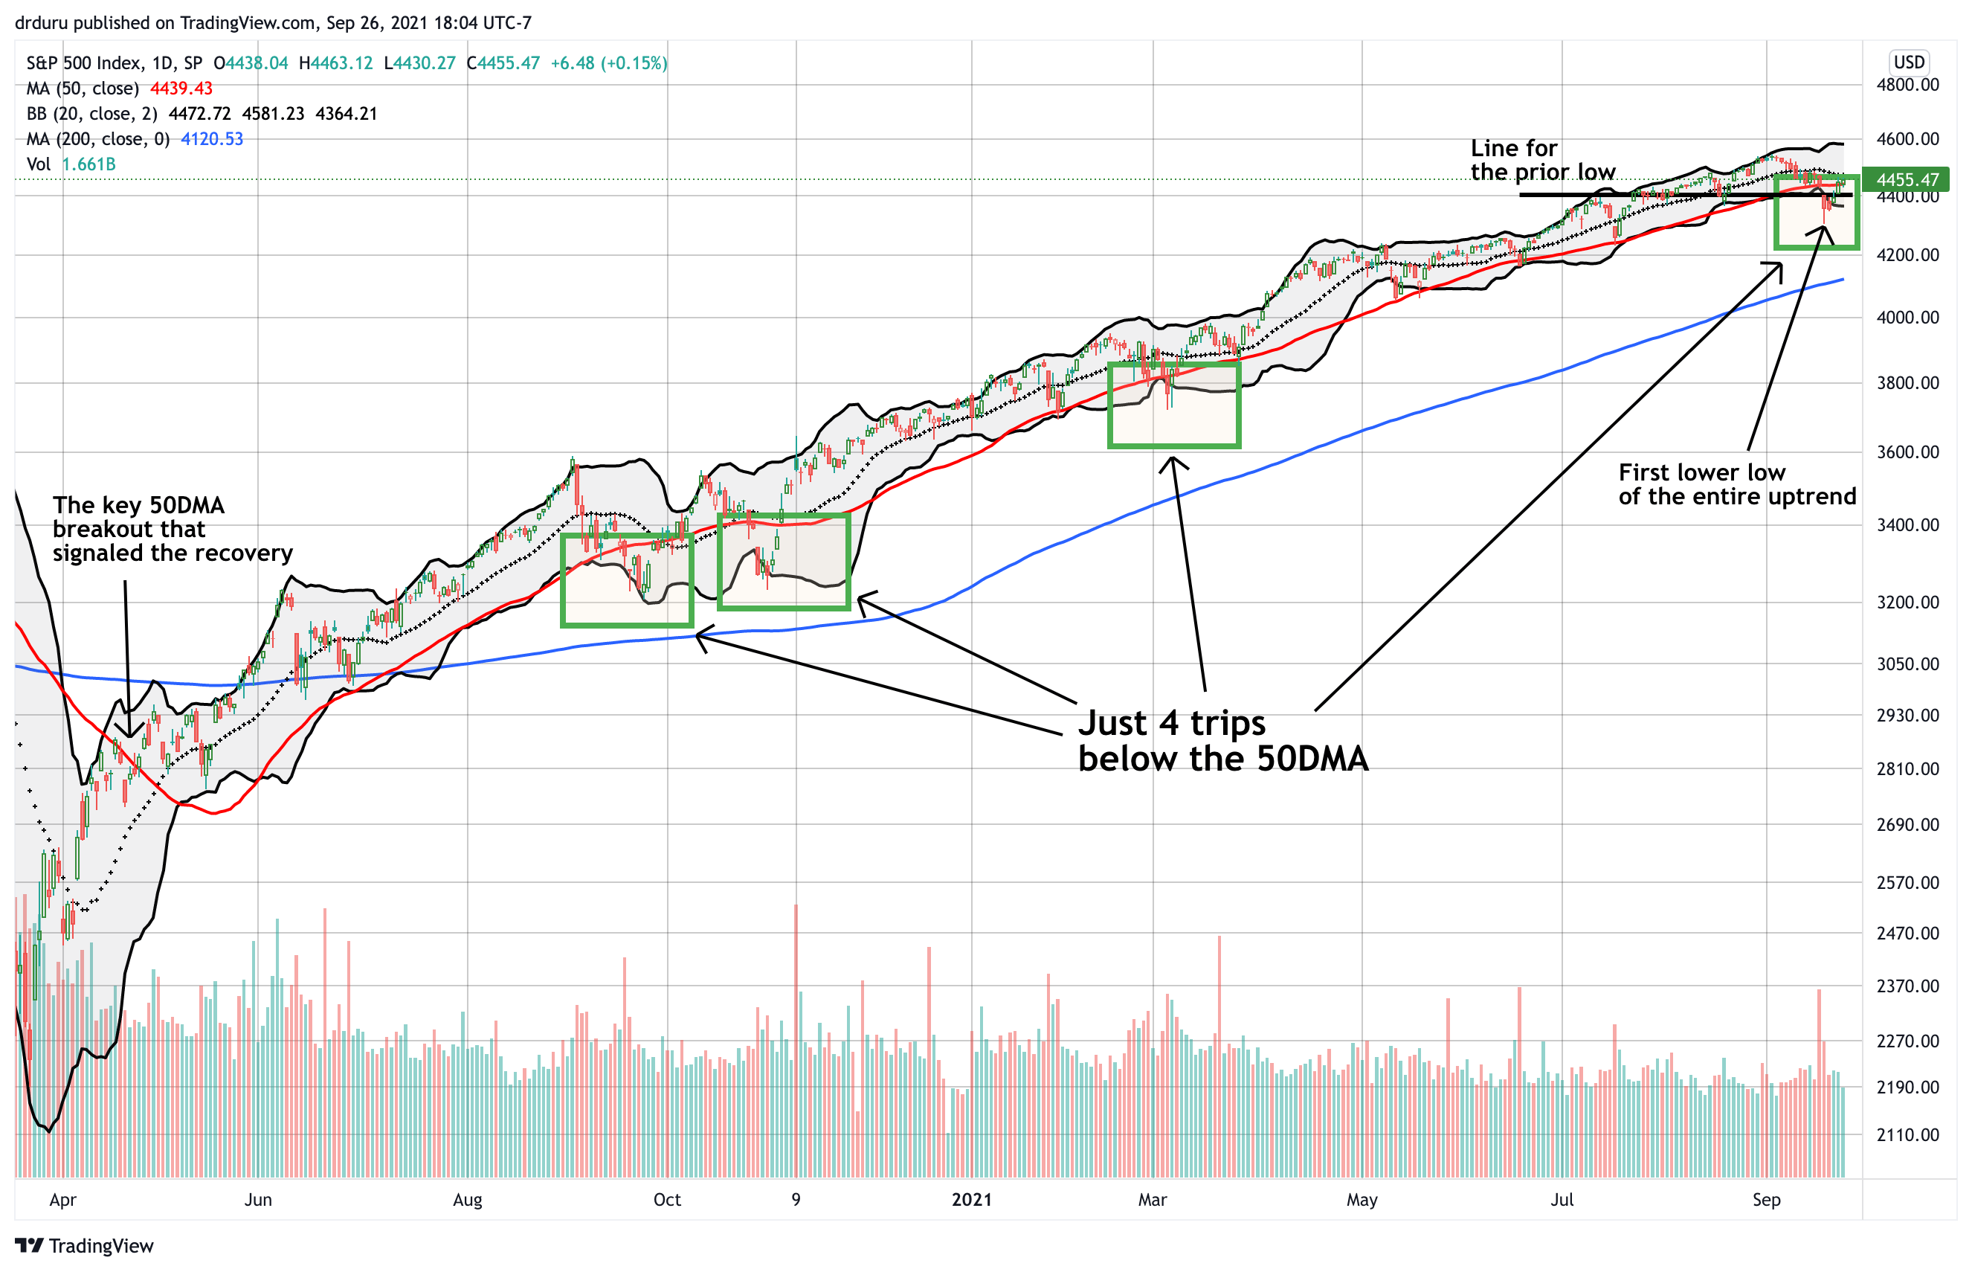This screenshot has width=1972, height=1272.
Task: Click the 2930.00 price axis label
Action: [x=1907, y=716]
